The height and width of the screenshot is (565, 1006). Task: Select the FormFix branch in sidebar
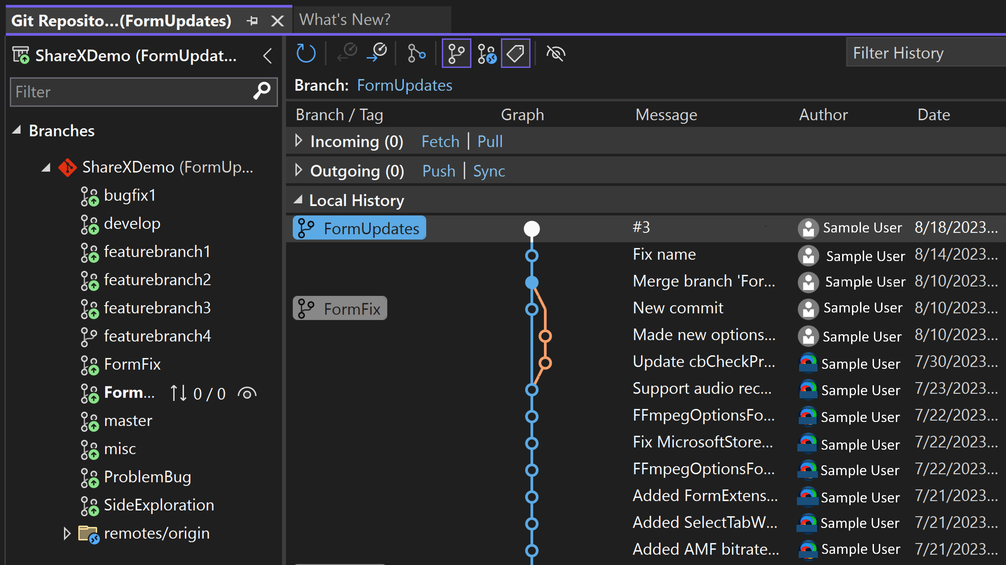(x=132, y=363)
